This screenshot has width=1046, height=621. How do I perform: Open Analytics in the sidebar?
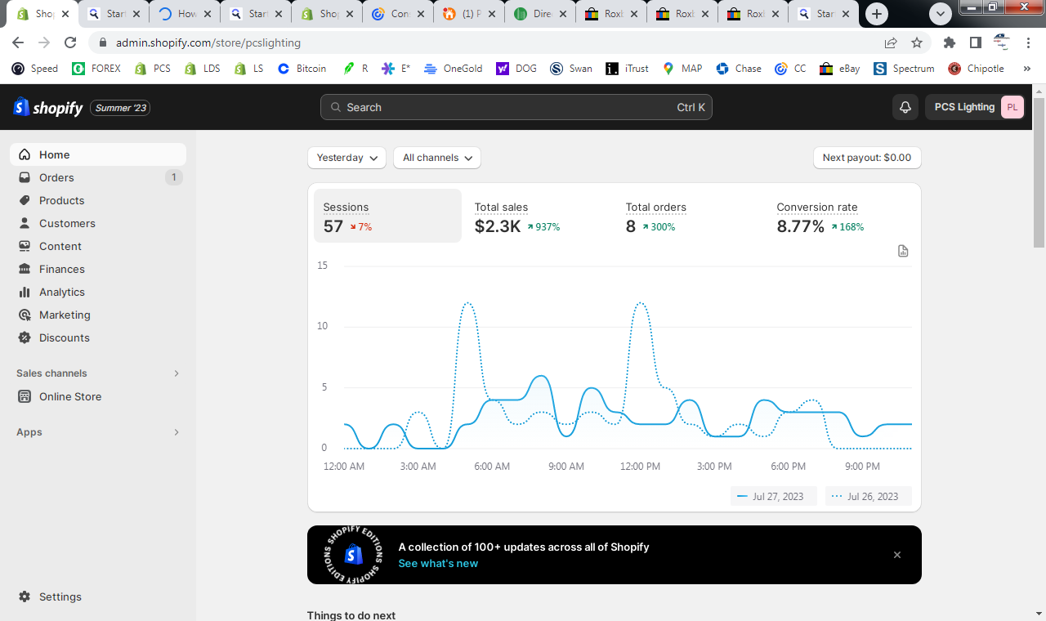(98, 292)
